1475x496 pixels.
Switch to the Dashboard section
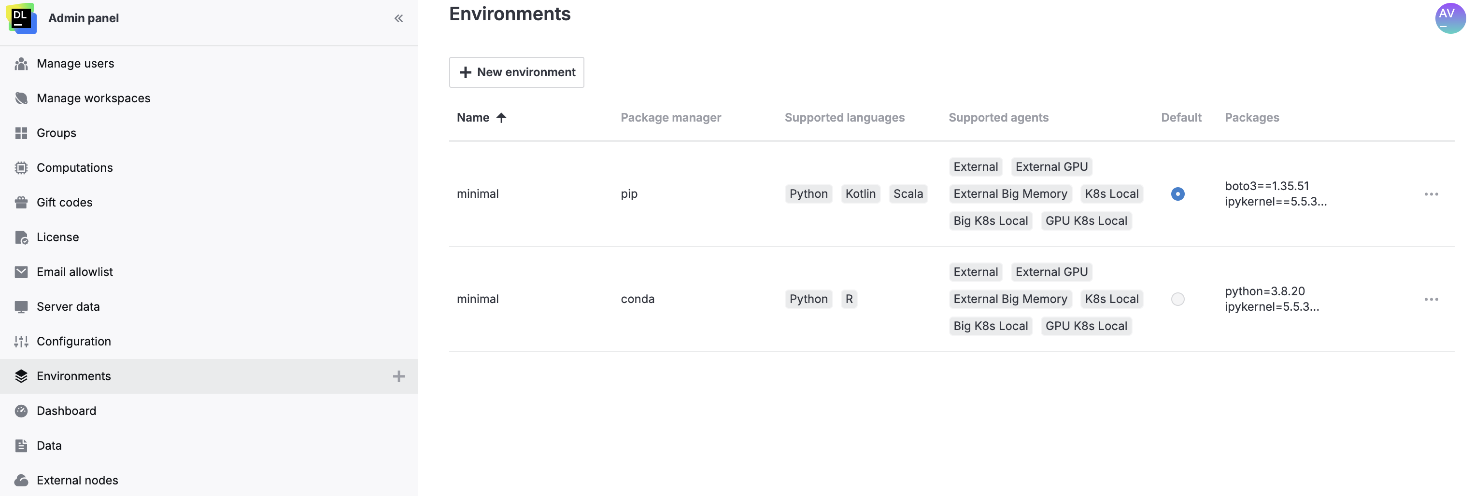click(67, 411)
